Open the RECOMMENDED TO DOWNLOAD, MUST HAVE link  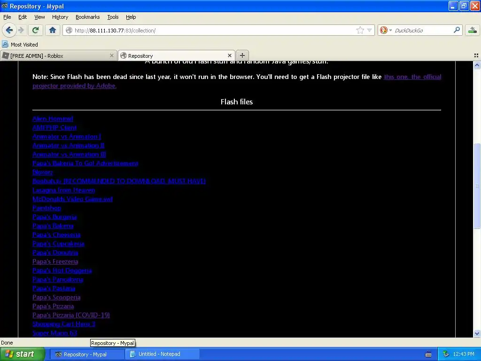click(x=119, y=181)
